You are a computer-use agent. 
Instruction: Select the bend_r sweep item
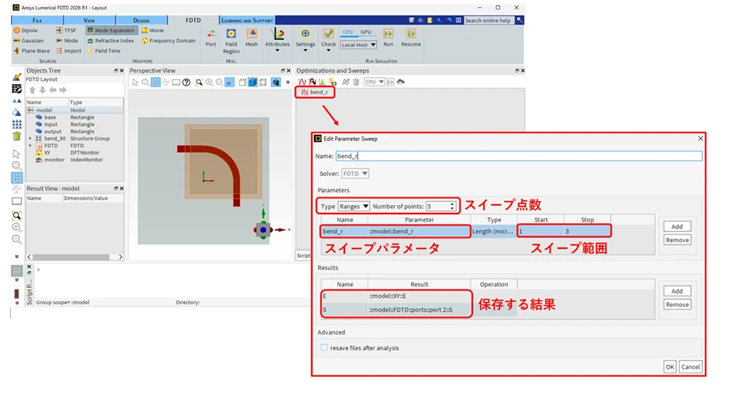point(315,92)
